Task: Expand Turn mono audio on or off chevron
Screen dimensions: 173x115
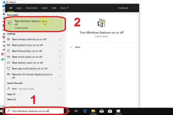Action: (60, 57)
